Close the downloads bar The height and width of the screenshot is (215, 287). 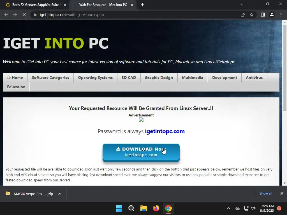tap(282, 193)
